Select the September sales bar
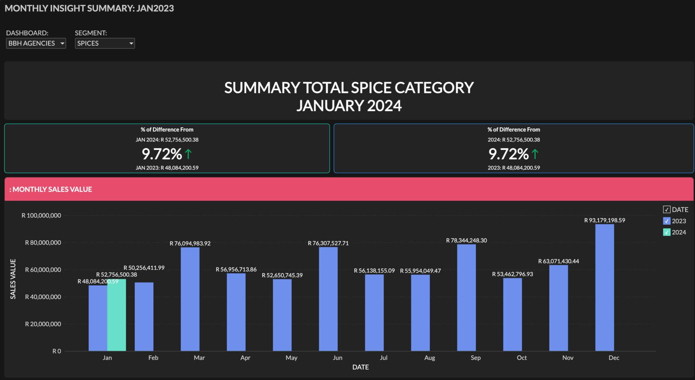Screen dimensions: 695x380 (x=466, y=298)
